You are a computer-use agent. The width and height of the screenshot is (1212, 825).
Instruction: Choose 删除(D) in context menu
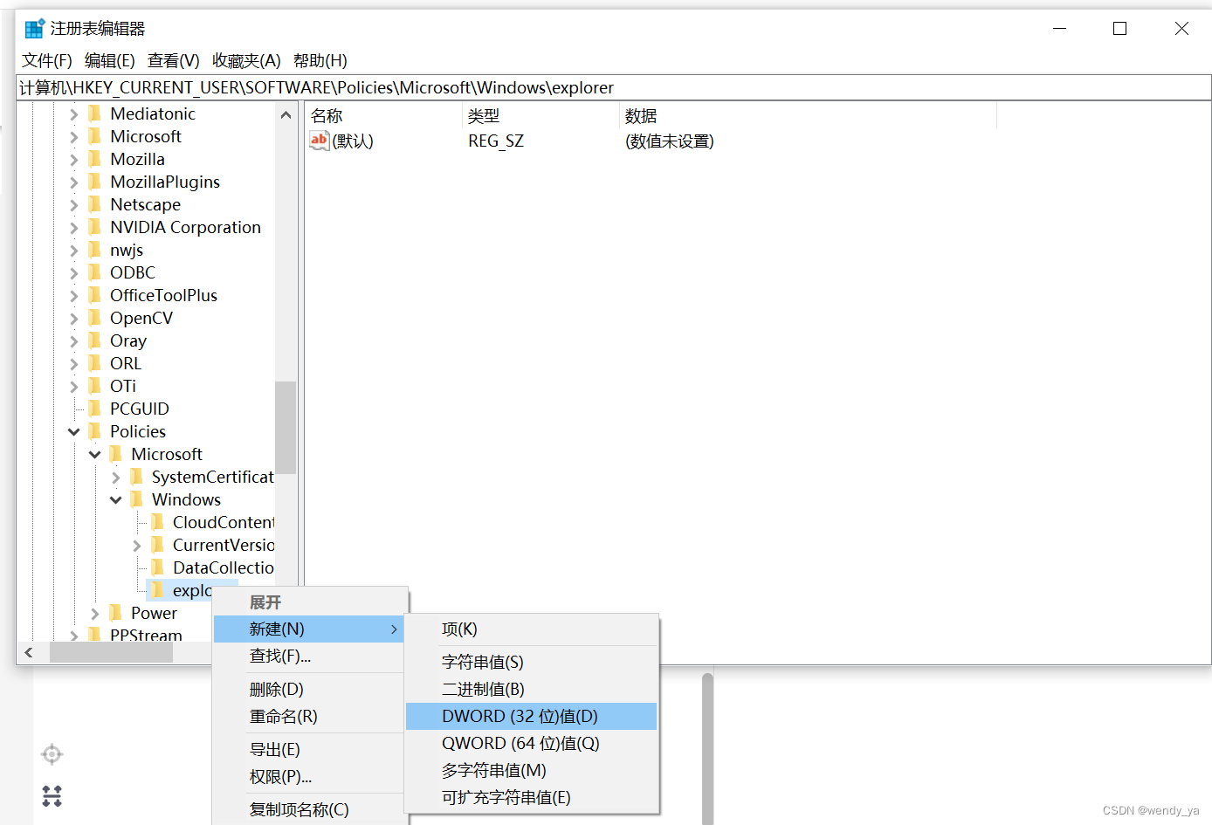click(310, 690)
